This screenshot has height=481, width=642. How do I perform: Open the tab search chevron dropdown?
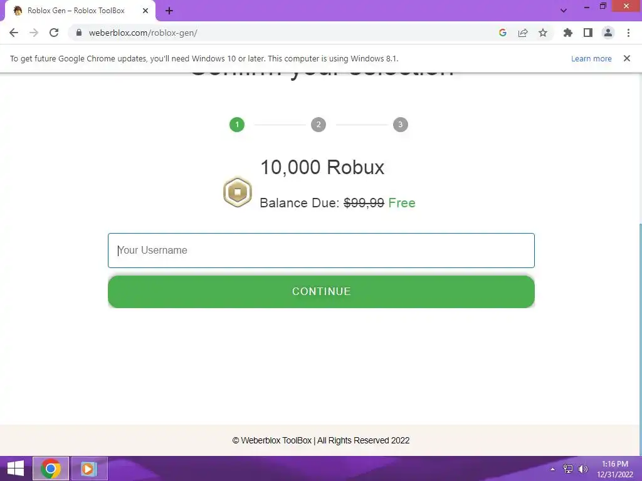click(x=564, y=11)
